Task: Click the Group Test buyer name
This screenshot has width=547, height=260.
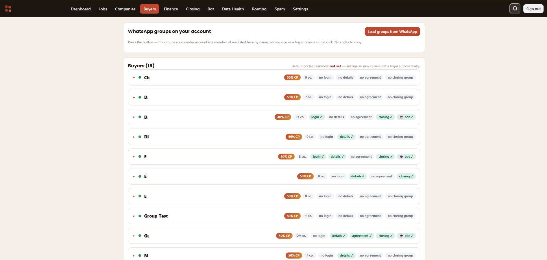Action: point(156,216)
